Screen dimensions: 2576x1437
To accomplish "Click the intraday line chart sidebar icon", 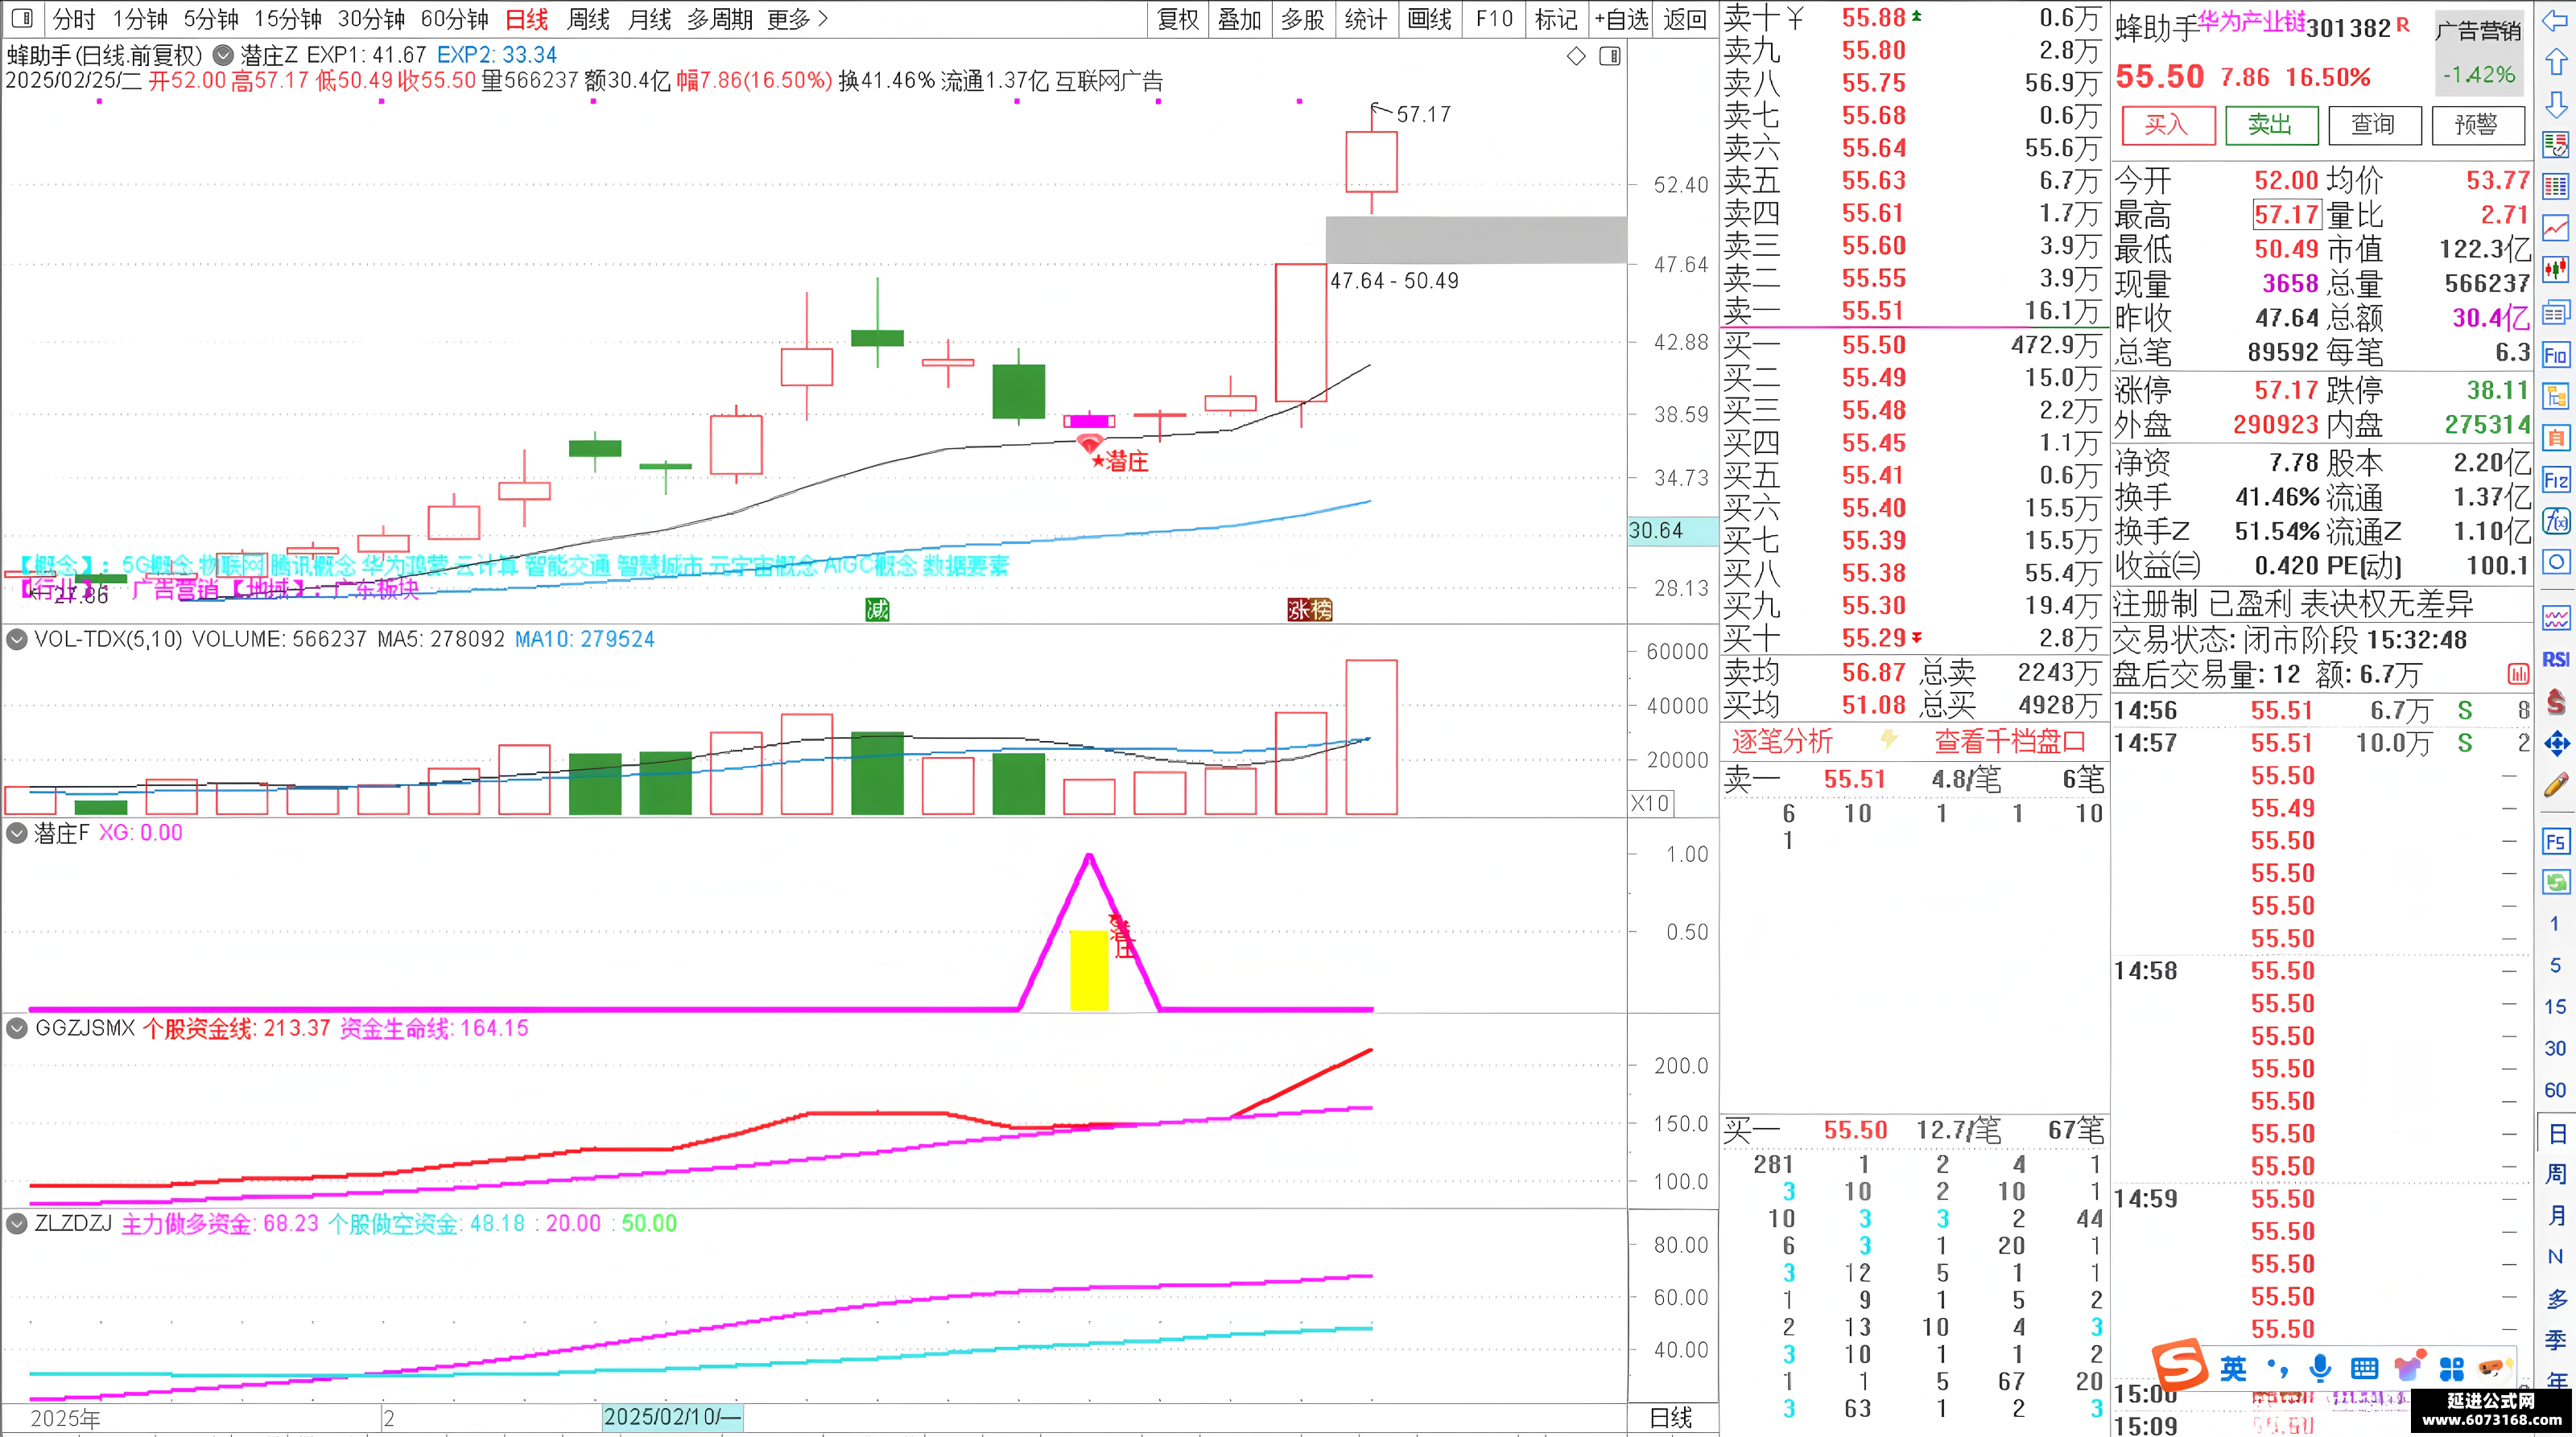I will pos(2555,229).
